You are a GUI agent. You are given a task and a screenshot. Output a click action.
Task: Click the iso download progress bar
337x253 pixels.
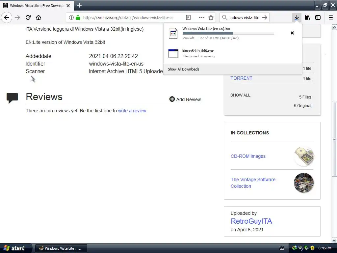coord(228,33)
